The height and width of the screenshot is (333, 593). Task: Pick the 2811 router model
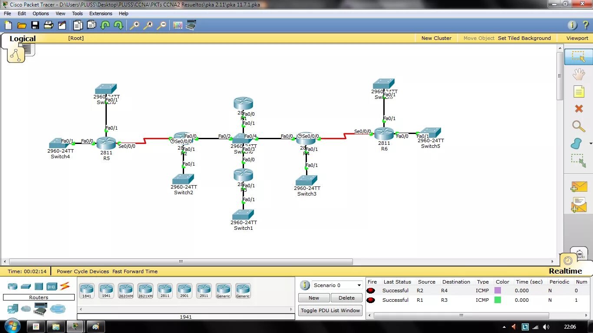(x=165, y=291)
